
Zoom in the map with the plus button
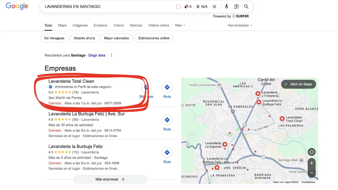point(312,163)
